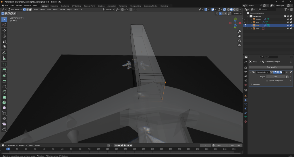294x157 pixels.
Task: Toggle X-axis mirror in the viewport header
Action: pos(220,13)
